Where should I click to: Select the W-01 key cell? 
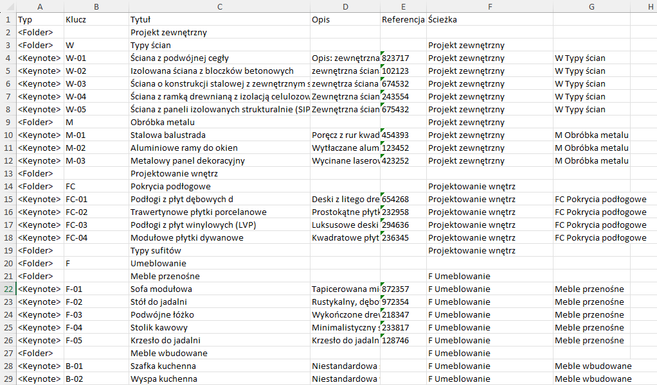tap(96, 58)
